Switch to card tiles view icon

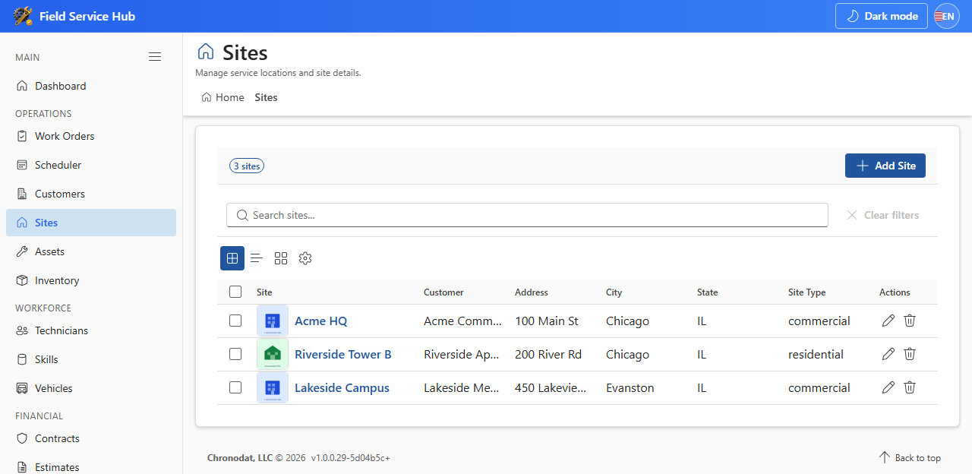(x=281, y=258)
